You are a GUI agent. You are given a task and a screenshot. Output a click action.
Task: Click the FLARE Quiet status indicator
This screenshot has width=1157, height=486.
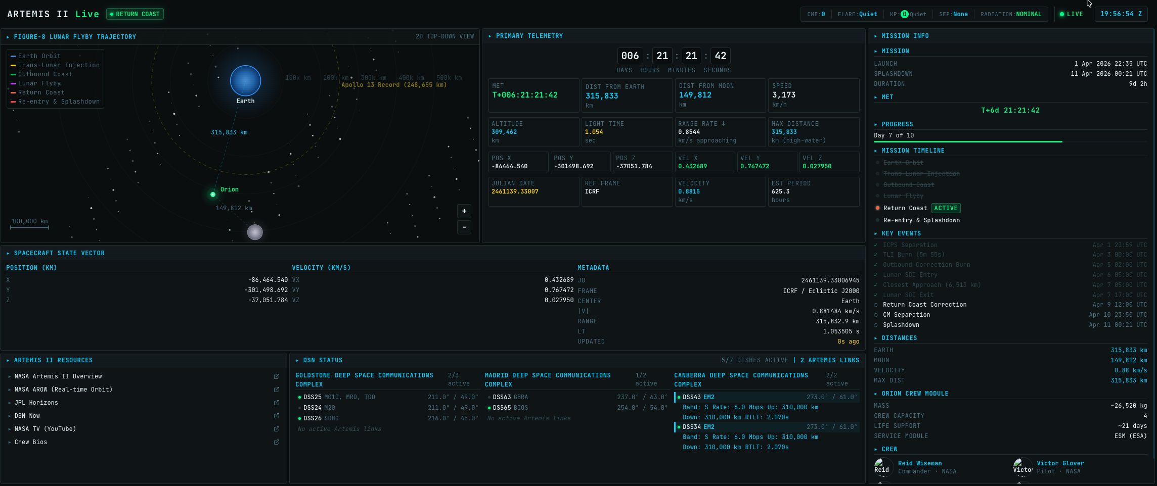[858, 14]
